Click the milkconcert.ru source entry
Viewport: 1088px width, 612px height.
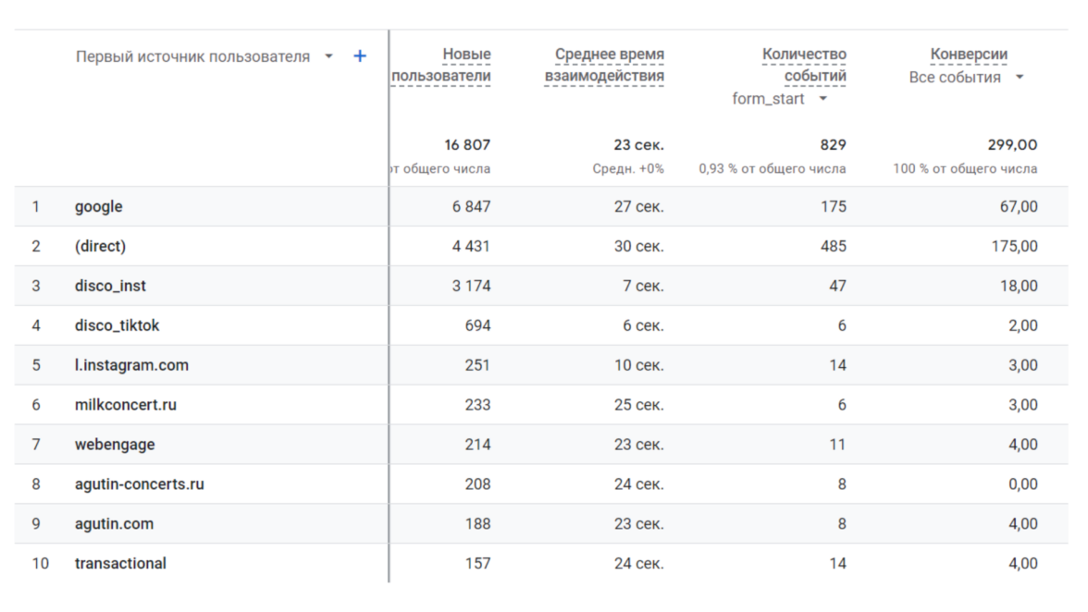pyautogui.click(x=126, y=405)
